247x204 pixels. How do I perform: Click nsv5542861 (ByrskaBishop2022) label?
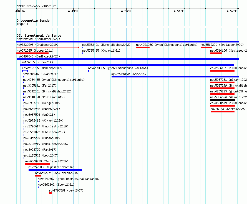click(x=47, y=91)
